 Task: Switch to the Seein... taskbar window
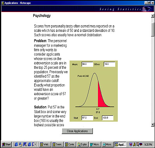coord(57,145)
